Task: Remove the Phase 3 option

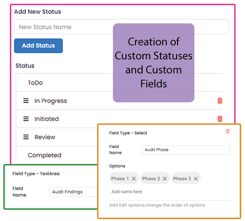Action: point(196,178)
